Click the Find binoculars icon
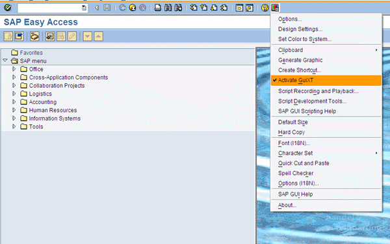Screen dimensions: 390x244 click(168, 8)
